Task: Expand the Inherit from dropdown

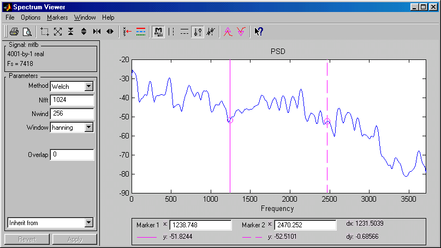Action: 90,223
